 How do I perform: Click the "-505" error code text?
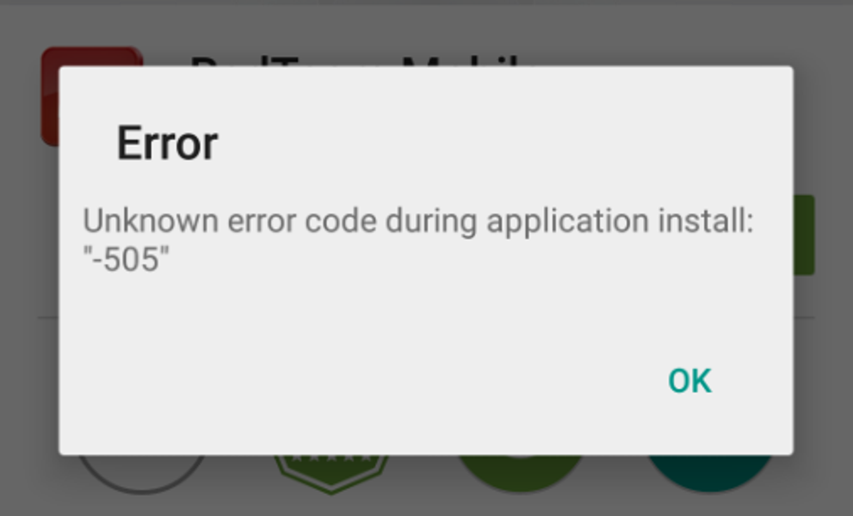click(127, 259)
